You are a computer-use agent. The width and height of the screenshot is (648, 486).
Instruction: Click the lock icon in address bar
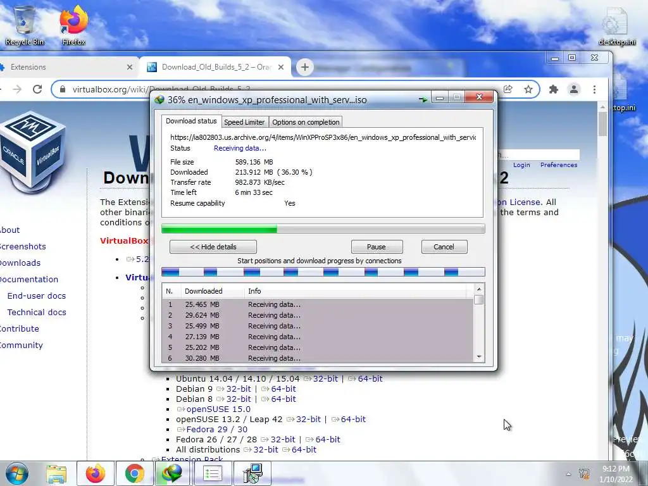click(x=63, y=89)
